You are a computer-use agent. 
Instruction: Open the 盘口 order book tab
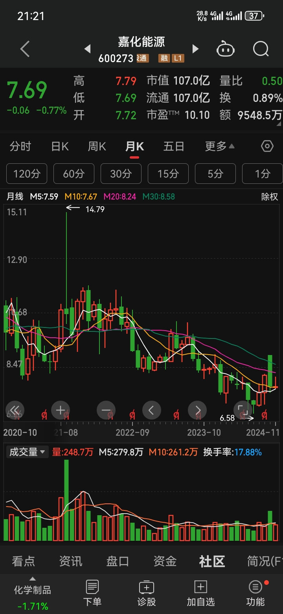[118, 561]
